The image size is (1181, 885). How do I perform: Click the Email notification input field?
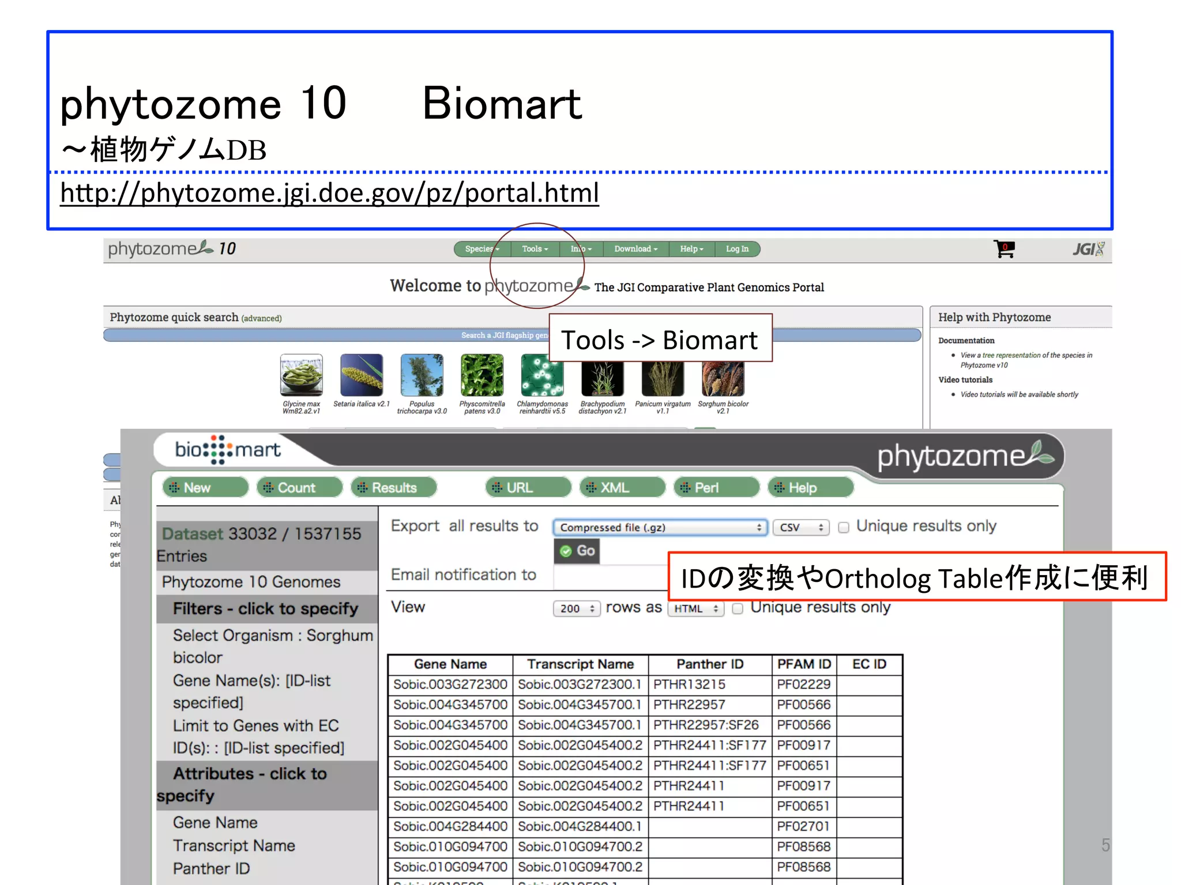coord(610,576)
